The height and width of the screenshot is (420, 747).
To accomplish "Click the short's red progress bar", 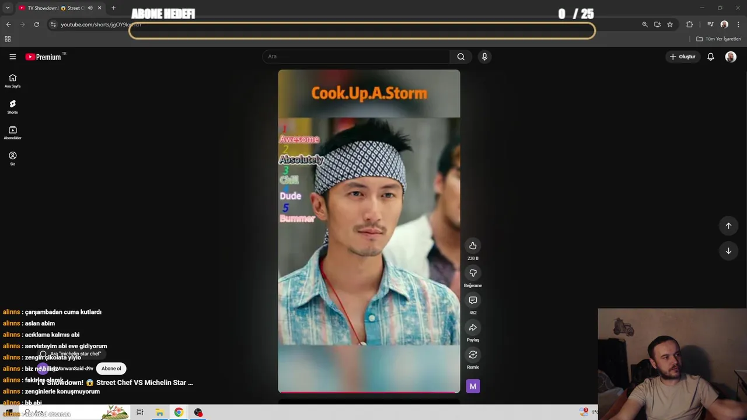I will click(x=369, y=392).
